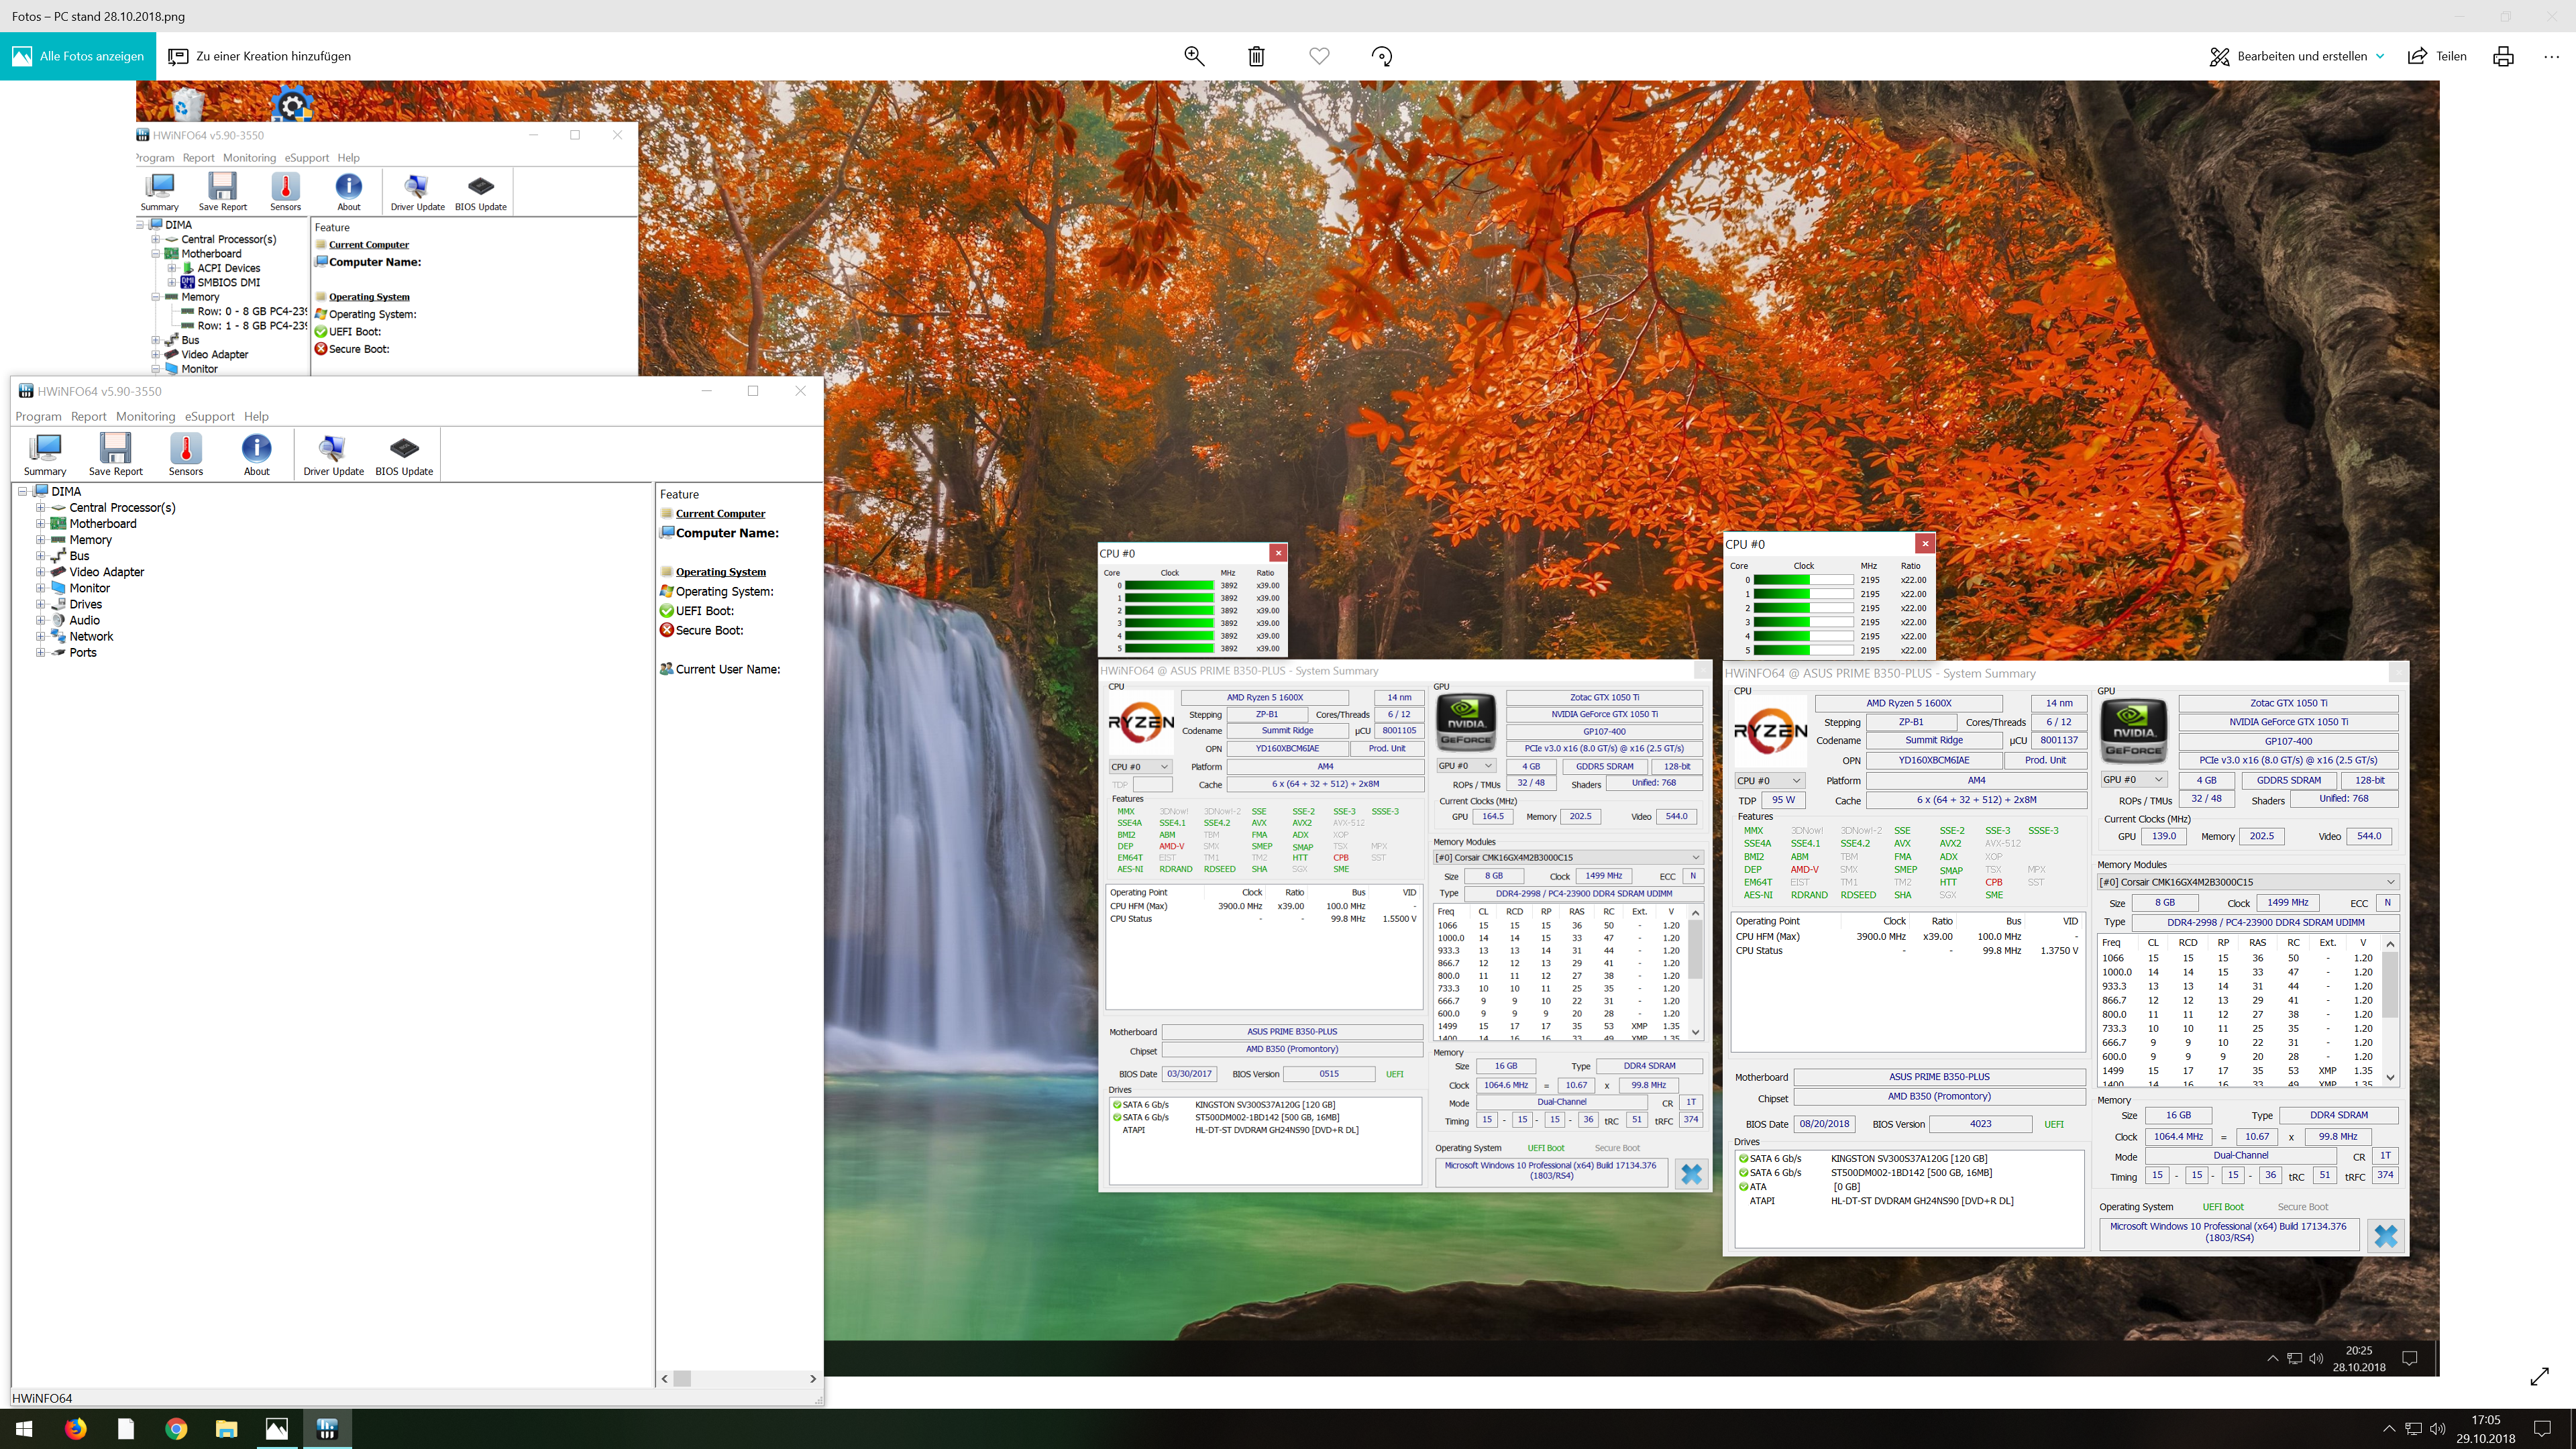This screenshot has width=2576, height=1449.
Task: Expand the Motherboard tree node
Action: click(41, 524)
